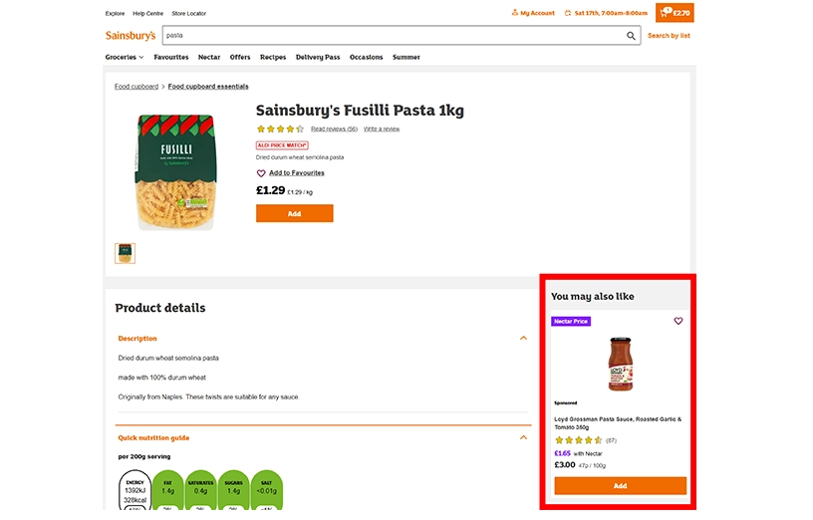Open Read reviews (56) link
Screen dimensions: 813x520
334,129
